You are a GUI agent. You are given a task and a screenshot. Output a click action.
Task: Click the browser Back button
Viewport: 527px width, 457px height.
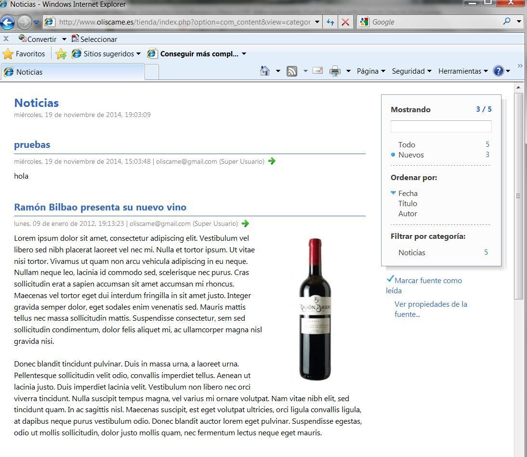pyautogui.click(x=7, y=22)
